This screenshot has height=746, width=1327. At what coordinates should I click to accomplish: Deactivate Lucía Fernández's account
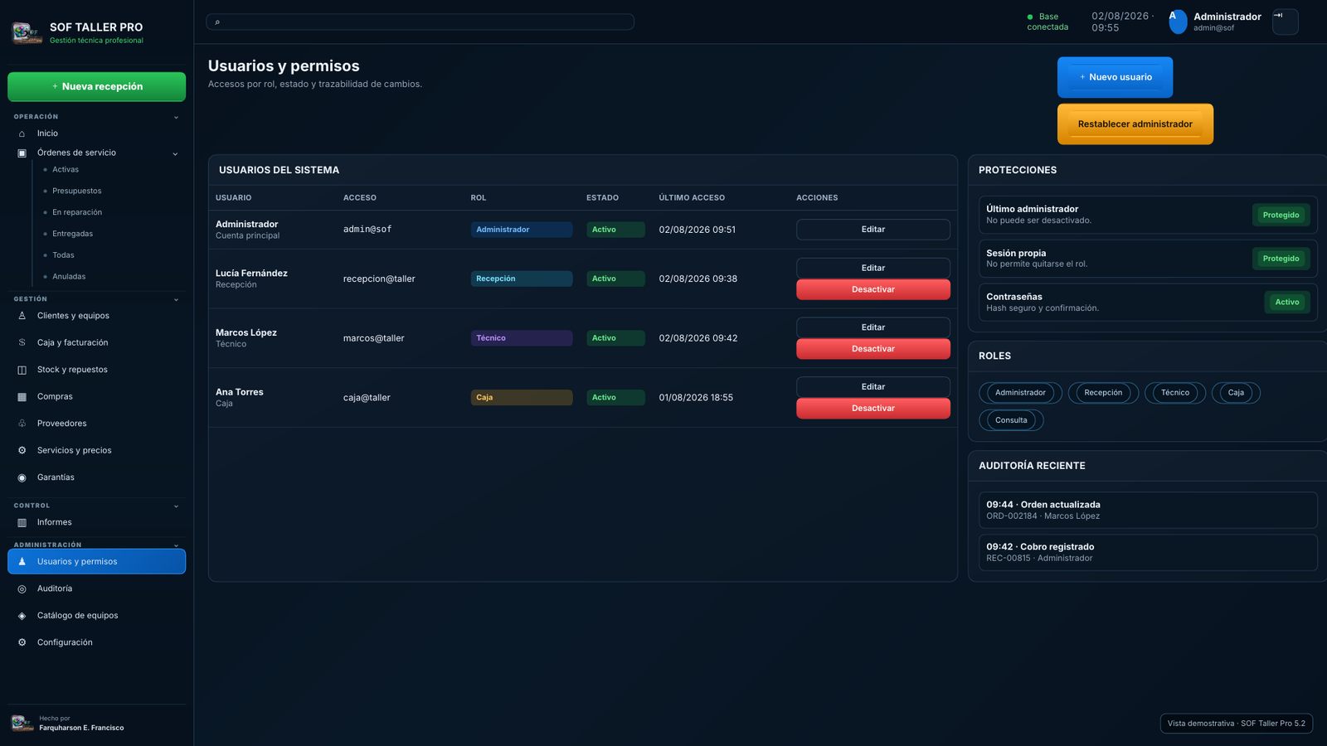(873, 289)
